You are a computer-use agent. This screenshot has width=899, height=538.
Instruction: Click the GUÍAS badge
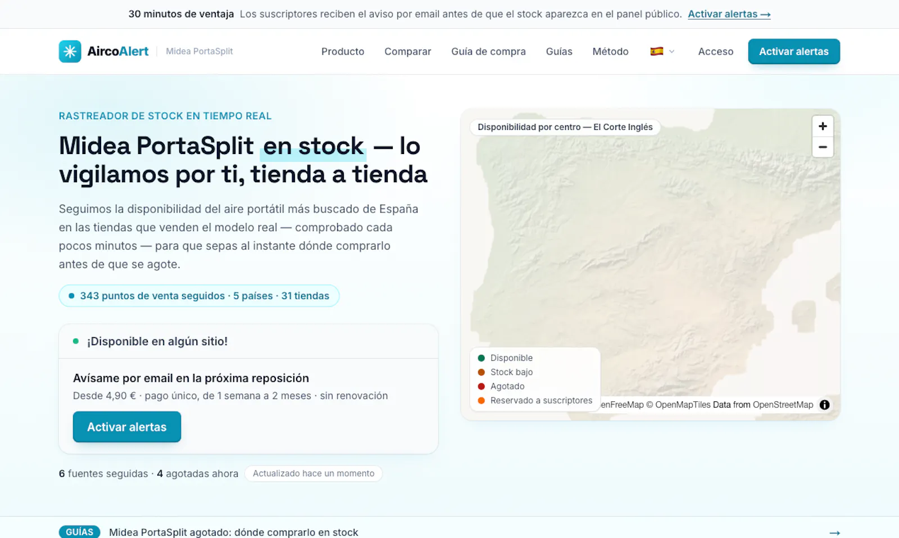click(x=79, y=532)
